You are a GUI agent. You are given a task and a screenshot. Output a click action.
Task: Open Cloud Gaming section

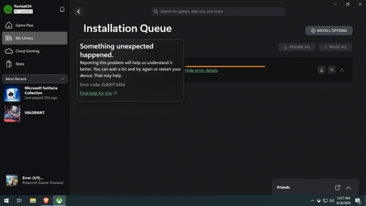click(x=35, y=51)
